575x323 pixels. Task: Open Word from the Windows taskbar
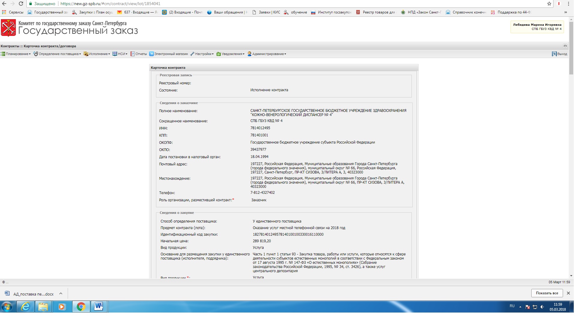[99, 307]
